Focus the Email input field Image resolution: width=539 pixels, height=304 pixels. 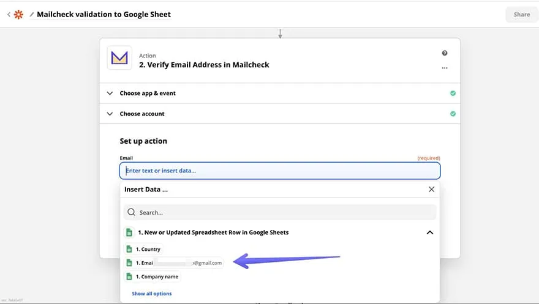[280, 171]
